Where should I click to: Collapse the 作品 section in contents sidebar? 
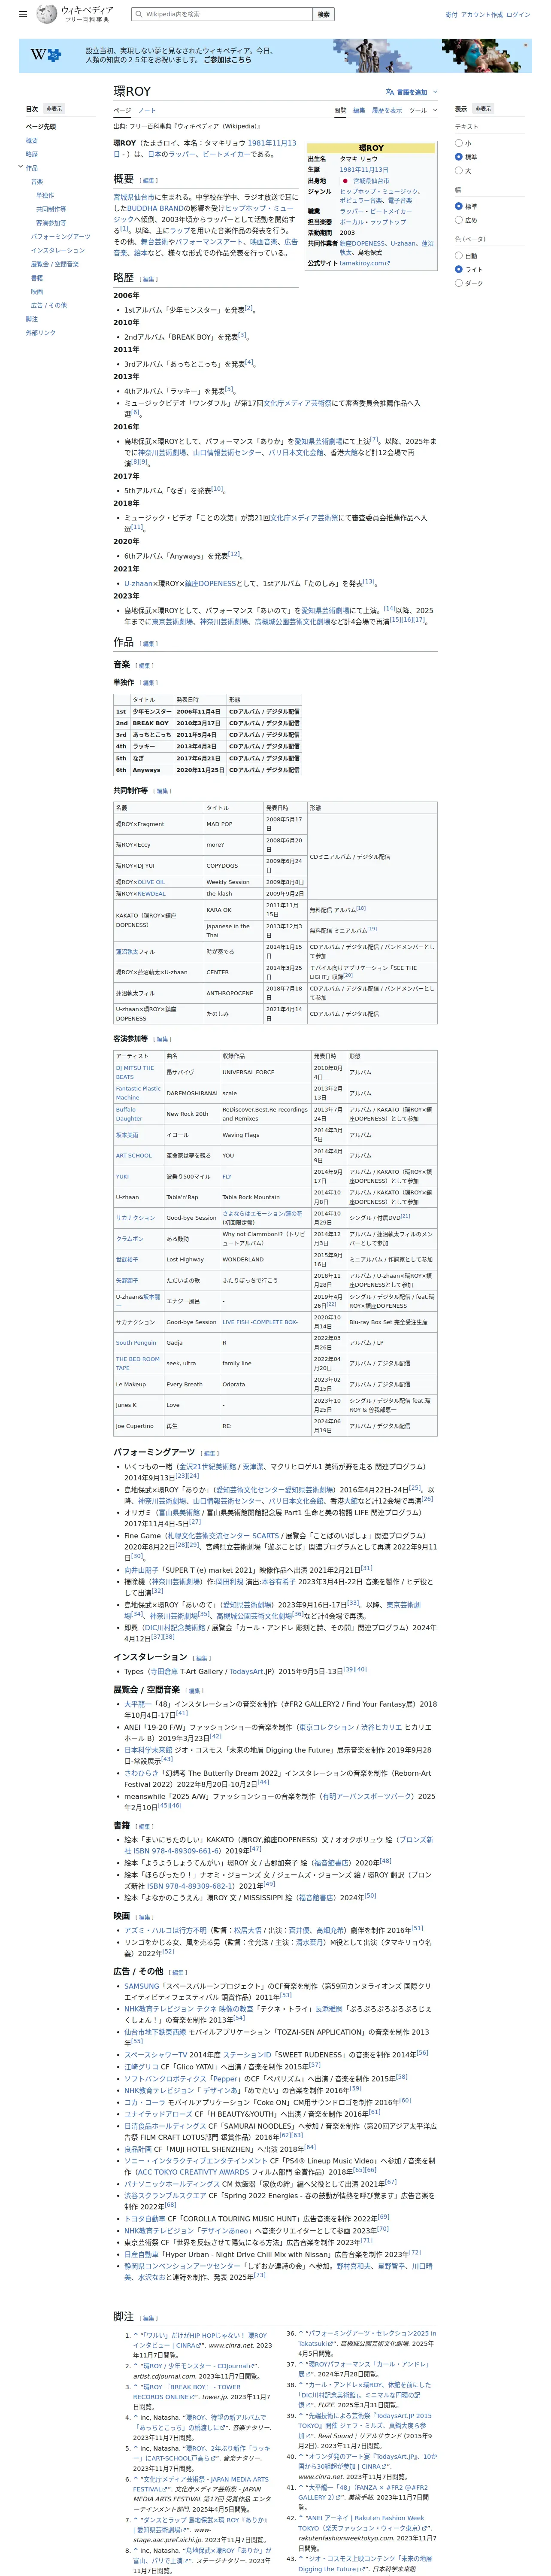pyautogui.click(x=20, y=167)
